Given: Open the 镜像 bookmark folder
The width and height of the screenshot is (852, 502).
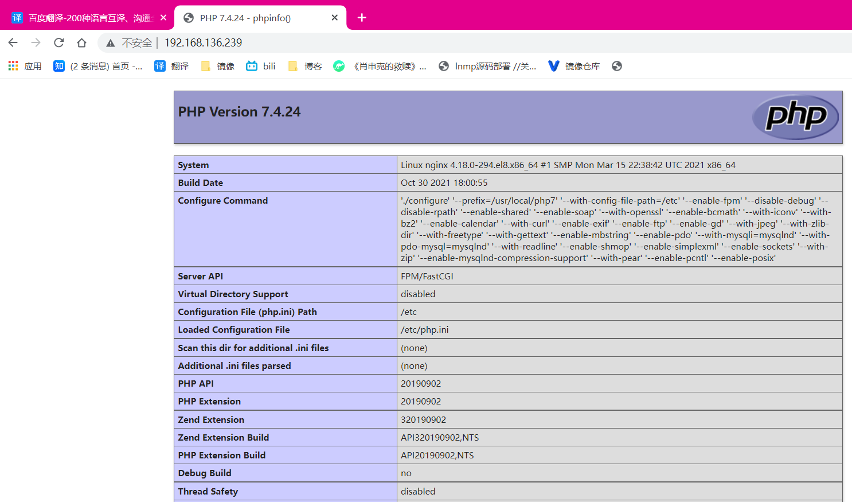Looking at the screenshot, I should [217, 66].
